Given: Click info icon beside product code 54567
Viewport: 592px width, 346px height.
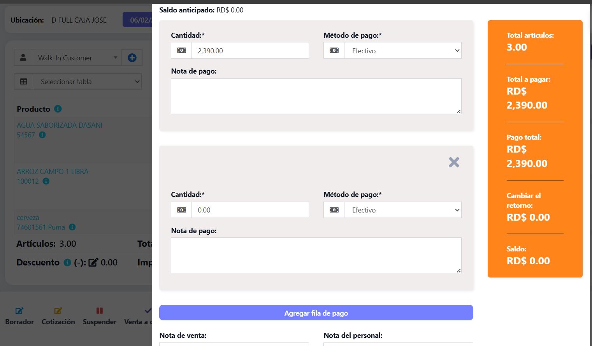Looking at the screenshot, I should pyautogui.click(x=42, y=135).
